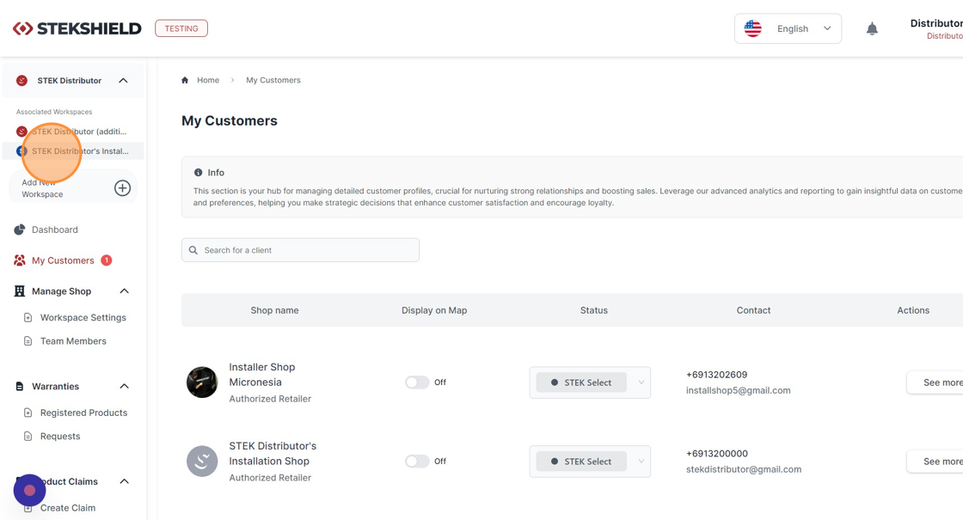Select My Customers in sidebar
The image size is (963, 520).
click(x=63, y=260)
